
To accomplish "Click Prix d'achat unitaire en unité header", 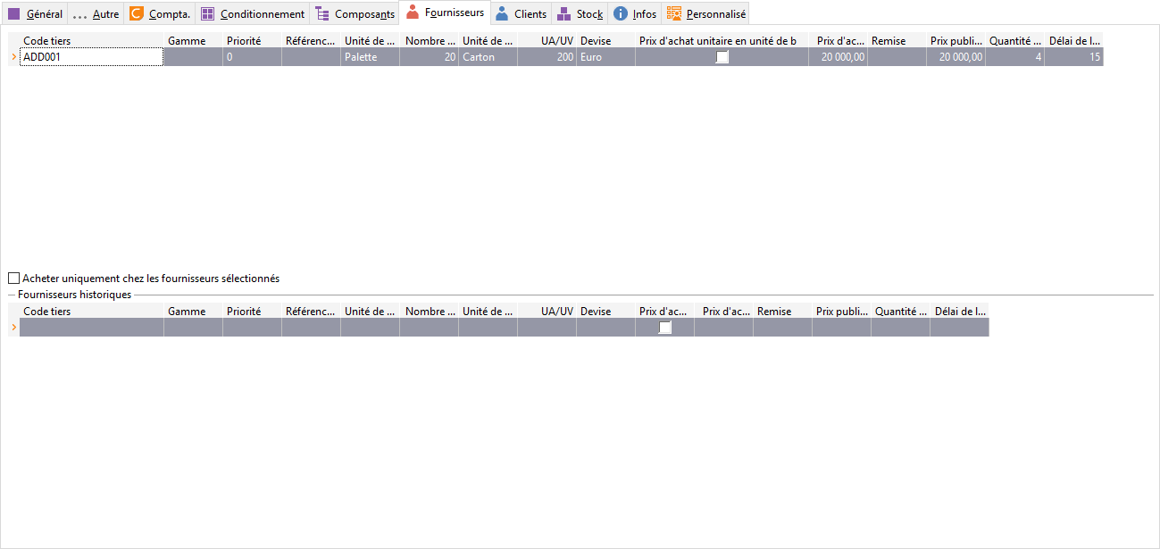I will pyautogui.click(x=722, y=41).
